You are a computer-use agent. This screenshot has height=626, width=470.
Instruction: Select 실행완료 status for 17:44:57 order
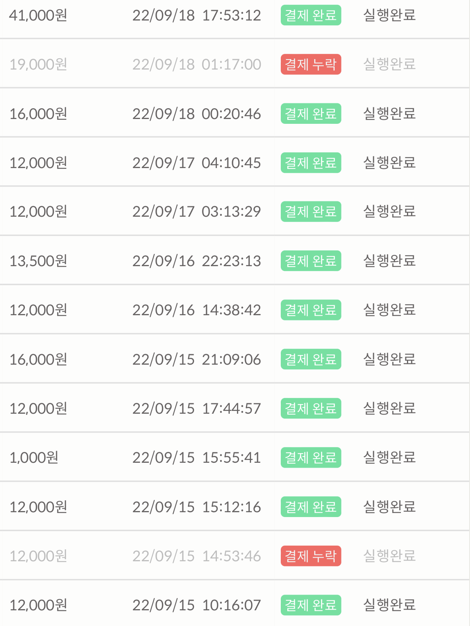(389, 408)
